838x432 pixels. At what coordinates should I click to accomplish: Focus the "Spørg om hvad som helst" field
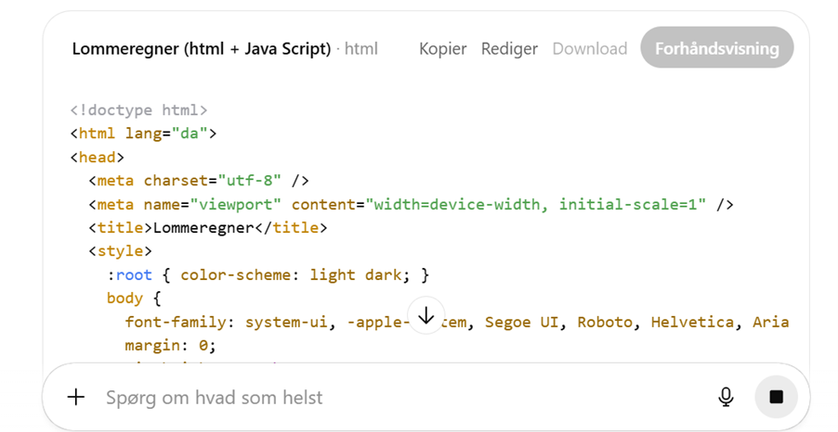(372, 397)
